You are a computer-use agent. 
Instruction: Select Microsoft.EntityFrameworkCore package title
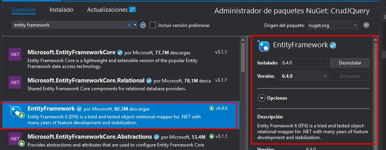pyautogui.click(x=71, y=52)
